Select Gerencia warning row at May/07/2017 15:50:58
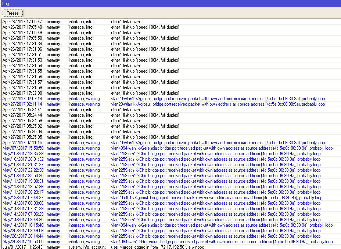The width and height of the screenshot is (341, 249). [x=171, y=148]
